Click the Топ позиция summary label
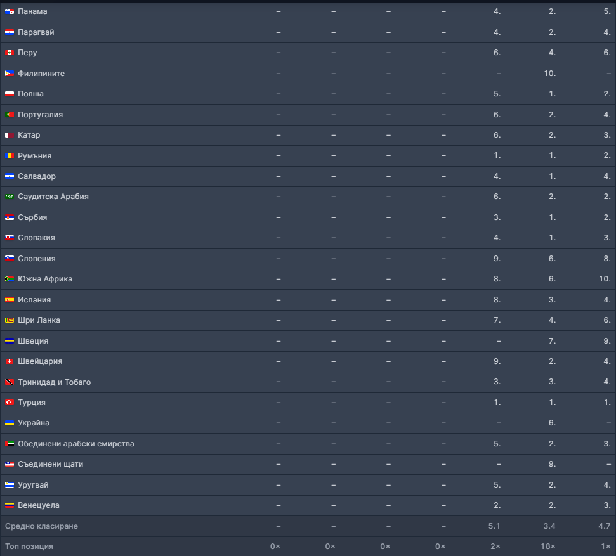 click(x=29, y=546)
